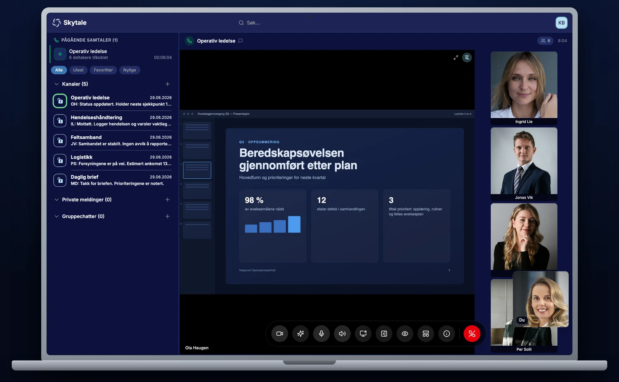
Task: Select the Alle filter tab
Action: click(x=59, y=70)
